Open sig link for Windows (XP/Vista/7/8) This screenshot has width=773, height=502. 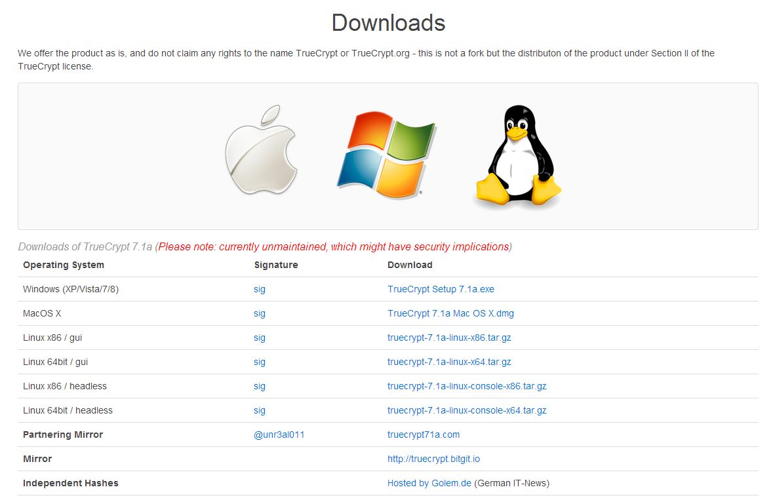pyautogui.click(x=260, y=289)
